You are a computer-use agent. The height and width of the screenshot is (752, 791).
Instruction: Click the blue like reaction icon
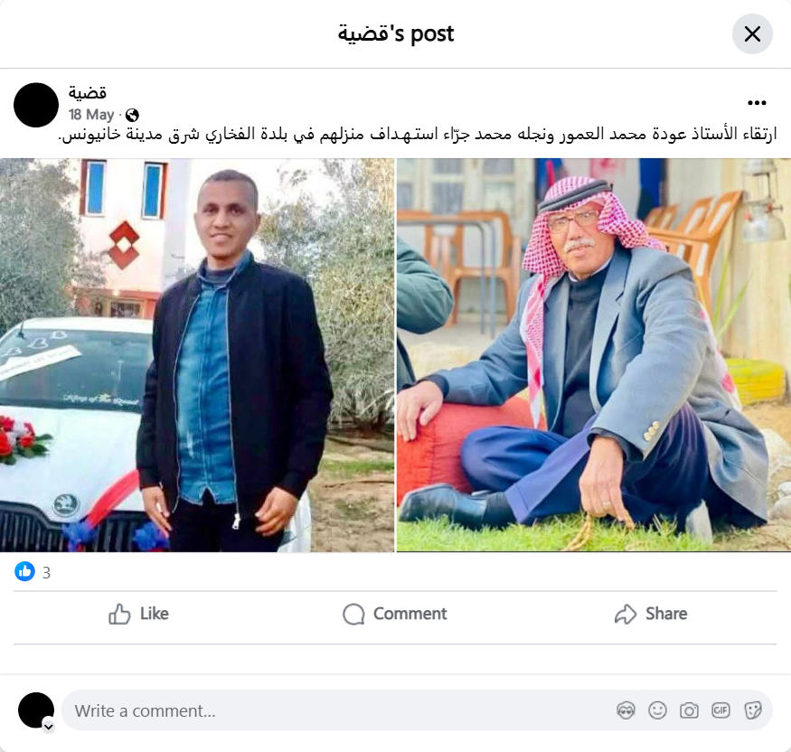[x=24, y=572]
